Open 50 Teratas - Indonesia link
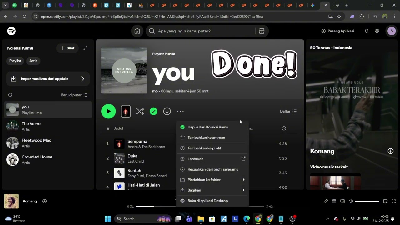 [x=331, y=48]
